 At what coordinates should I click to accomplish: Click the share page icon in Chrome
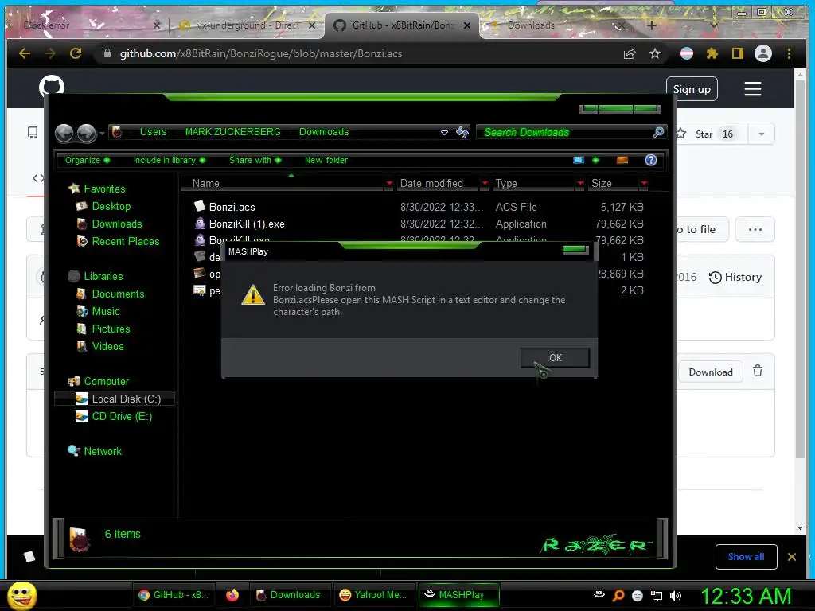[630, 53]
